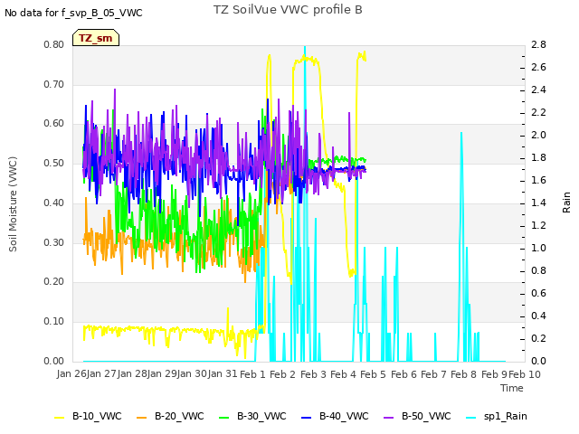
Task: Click the Jan 26 date tick label
Action: coord(71,374)
